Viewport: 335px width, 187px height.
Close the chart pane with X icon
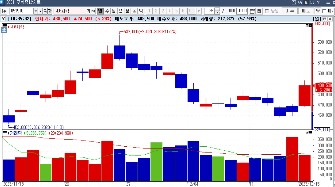click(330, 19)
